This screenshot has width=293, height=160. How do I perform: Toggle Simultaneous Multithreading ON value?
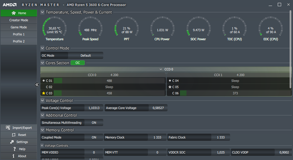(x=94, y=123)
